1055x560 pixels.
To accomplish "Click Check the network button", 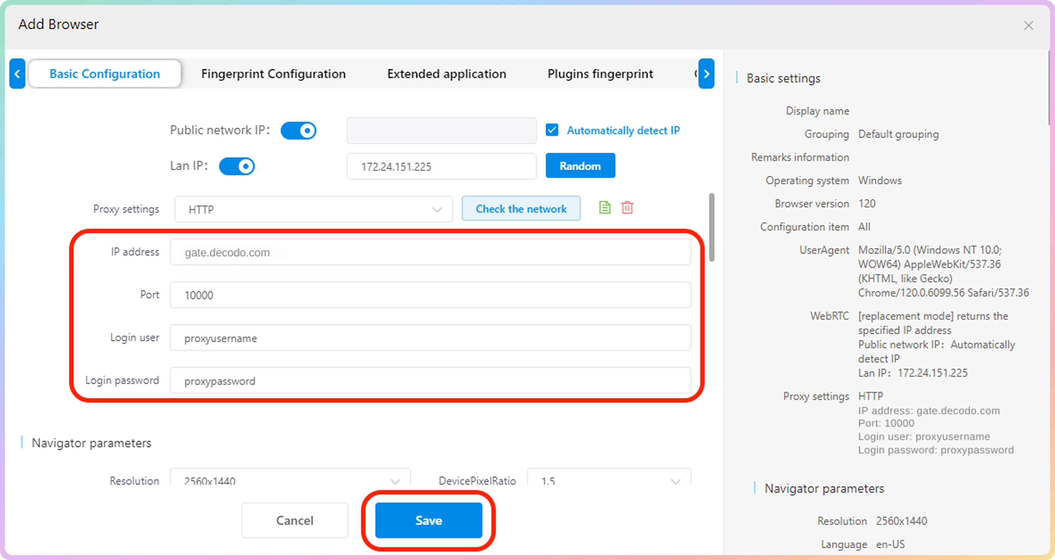I will pos(521,209).
